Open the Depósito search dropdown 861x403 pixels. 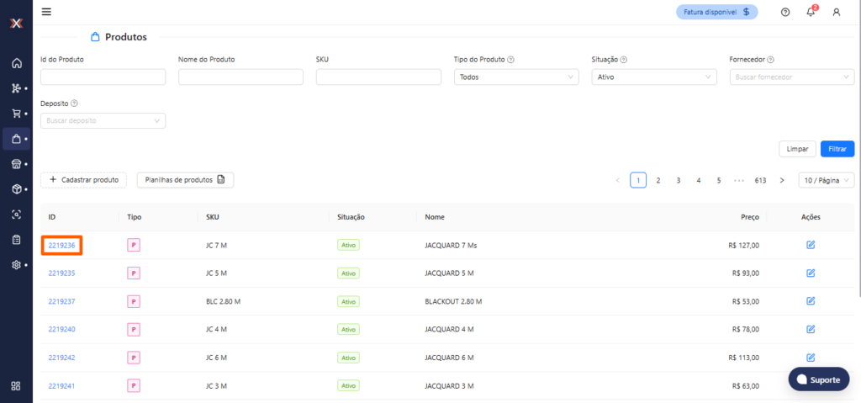point(103,120)
